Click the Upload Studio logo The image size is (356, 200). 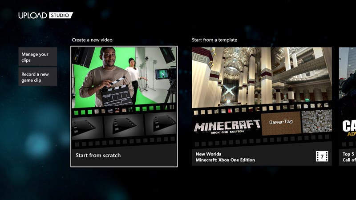(x=46, y=16)
